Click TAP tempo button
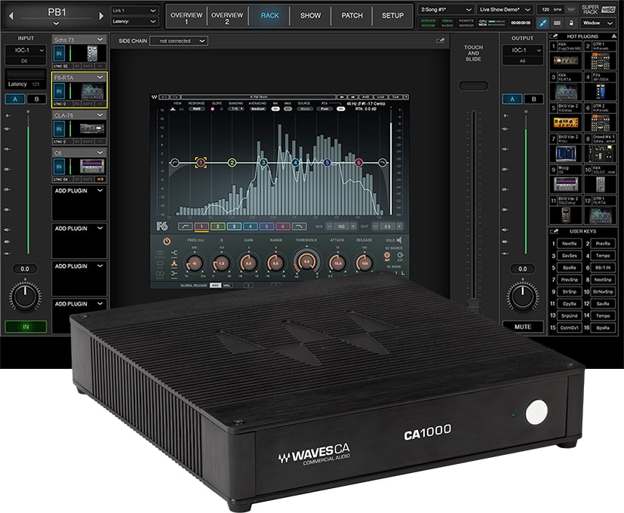The width and height of the screenshot is (624, 513). pos(571,10)
